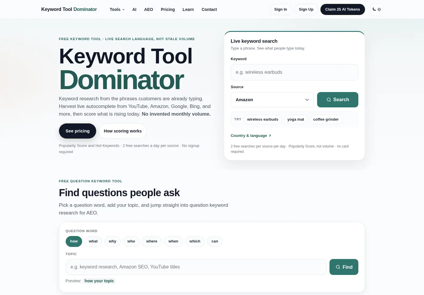This screenshot has height=295, width=424.
Task: Navigate to the Learn section
Action: pyautogui.click(x=188, y=9)
